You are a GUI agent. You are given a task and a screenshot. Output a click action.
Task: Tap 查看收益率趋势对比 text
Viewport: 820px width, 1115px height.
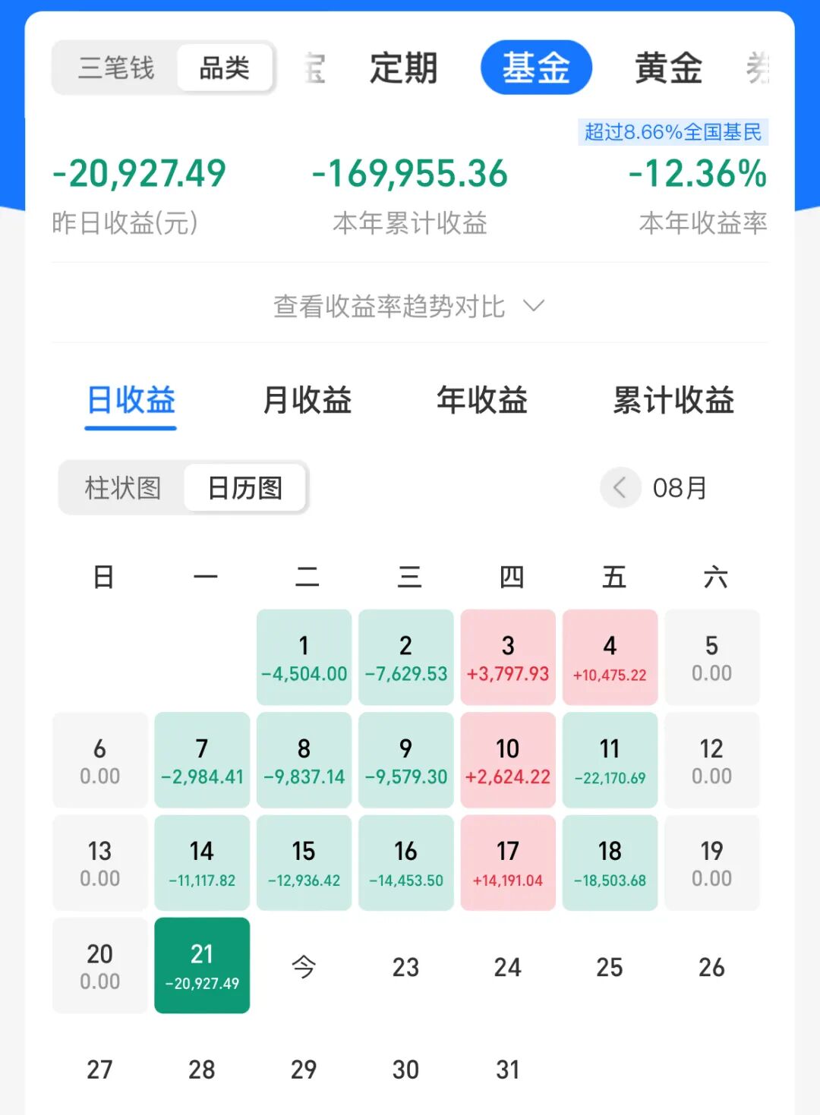tap(389, 306)
